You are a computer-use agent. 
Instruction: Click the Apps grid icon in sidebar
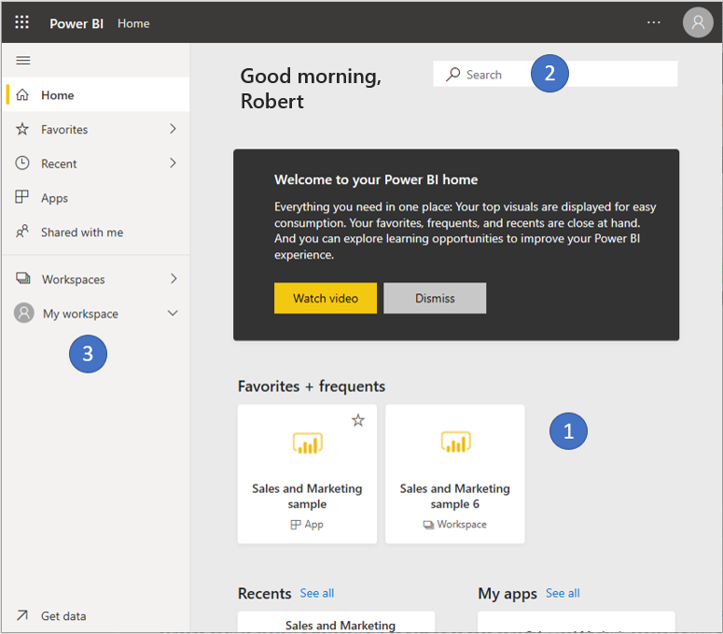pyautogui.click(x=22, y=197)
